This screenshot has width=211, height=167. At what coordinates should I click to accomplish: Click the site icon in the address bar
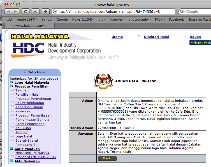54,12
